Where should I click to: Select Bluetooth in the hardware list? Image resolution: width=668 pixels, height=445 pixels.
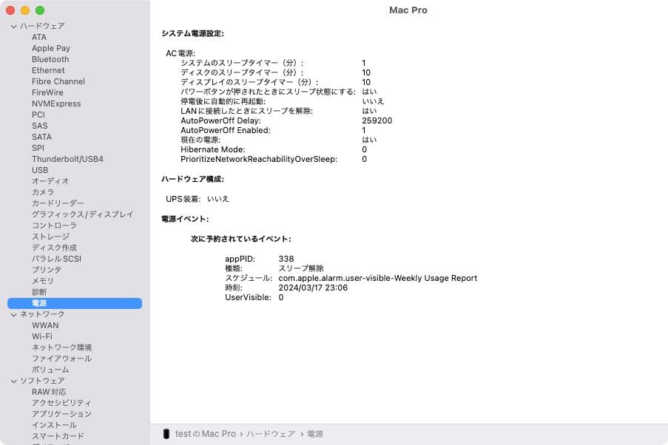pos(50,59)
